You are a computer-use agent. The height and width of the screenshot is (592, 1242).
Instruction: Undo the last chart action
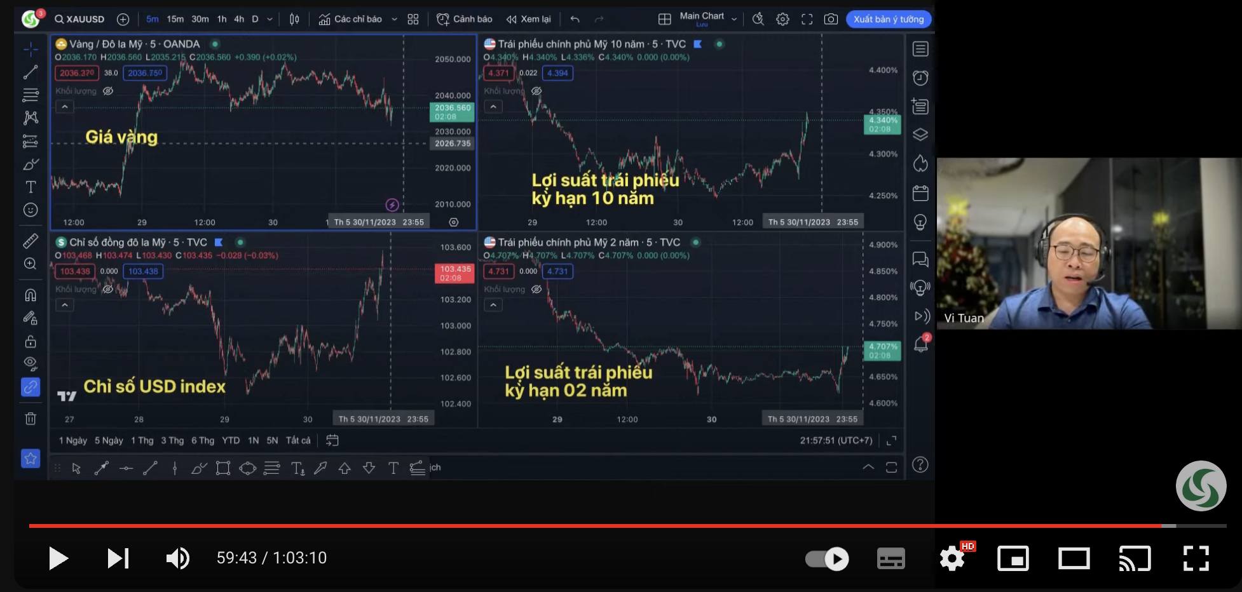[575, 19]
